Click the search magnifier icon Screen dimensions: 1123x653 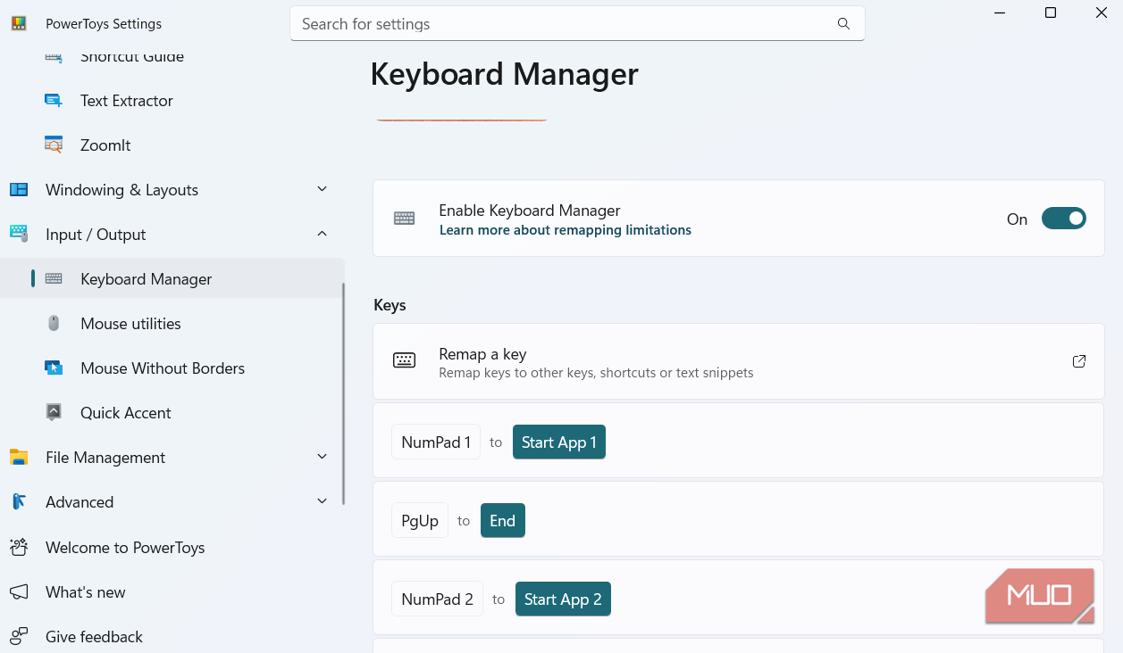point(843,24)
